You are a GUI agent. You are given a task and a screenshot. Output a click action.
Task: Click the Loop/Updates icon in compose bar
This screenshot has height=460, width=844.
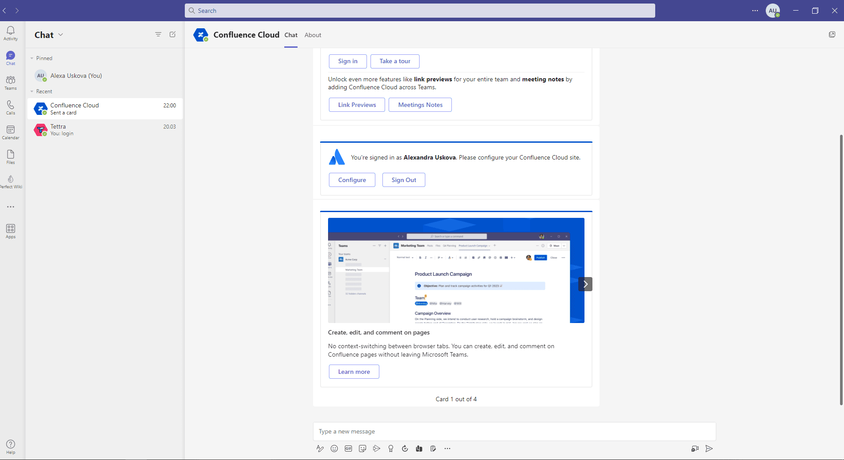(x=405, y=449)
